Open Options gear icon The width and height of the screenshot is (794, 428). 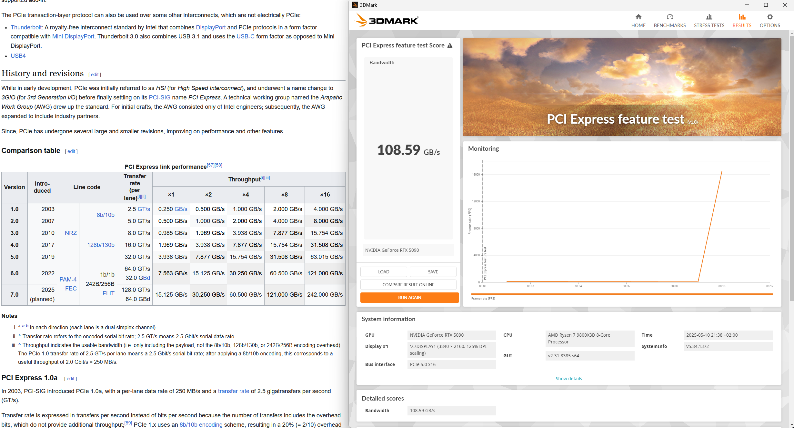point(770,17)
